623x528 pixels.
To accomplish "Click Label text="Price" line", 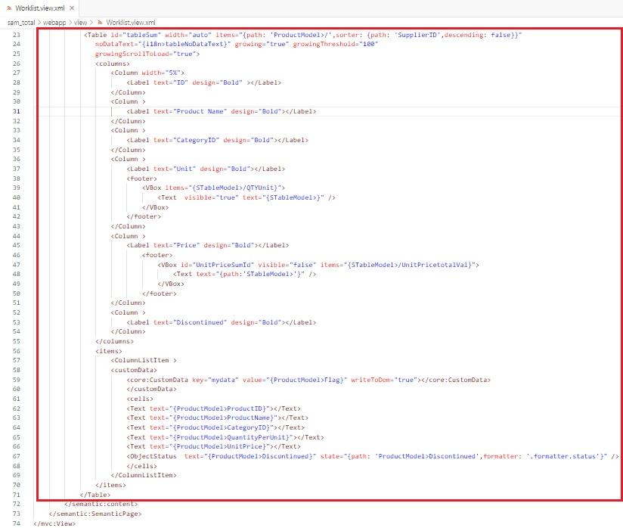I will (x=208, y=245).
